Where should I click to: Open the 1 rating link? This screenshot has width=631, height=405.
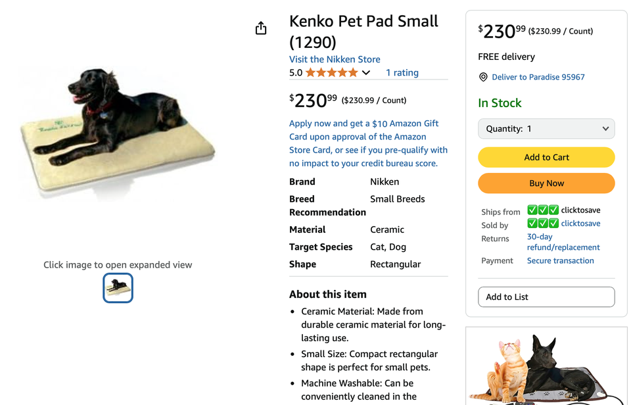pyautogui.click(x=402, y=73)
